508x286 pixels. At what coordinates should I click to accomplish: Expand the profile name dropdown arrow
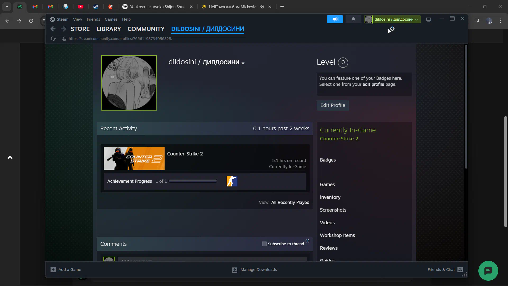243,63
